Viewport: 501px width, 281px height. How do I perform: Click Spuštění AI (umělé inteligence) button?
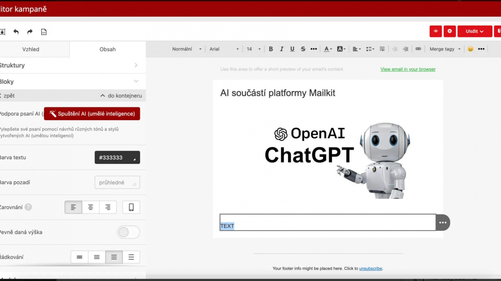(92, 114)
